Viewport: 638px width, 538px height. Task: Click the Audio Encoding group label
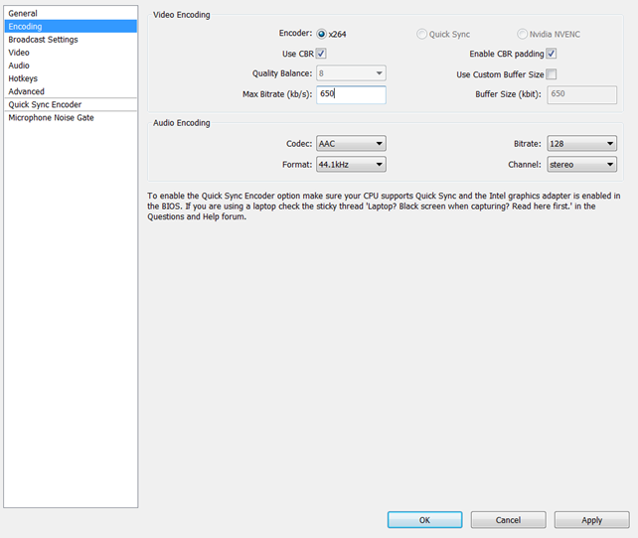182,123
